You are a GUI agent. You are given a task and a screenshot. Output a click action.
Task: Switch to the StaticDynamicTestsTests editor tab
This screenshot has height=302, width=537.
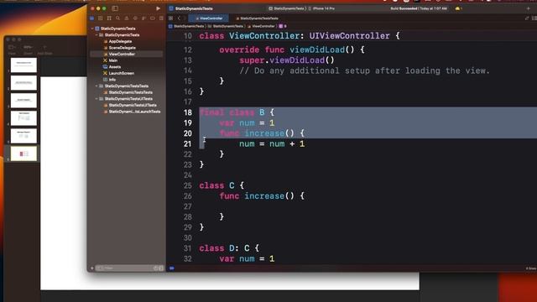(x=257, y=18)
